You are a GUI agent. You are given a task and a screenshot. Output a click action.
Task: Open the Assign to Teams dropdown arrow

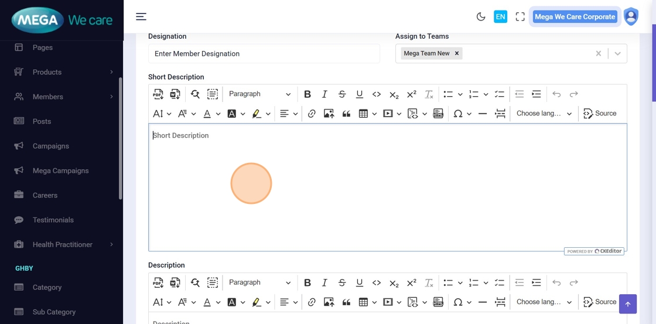(x=617, y=53)
